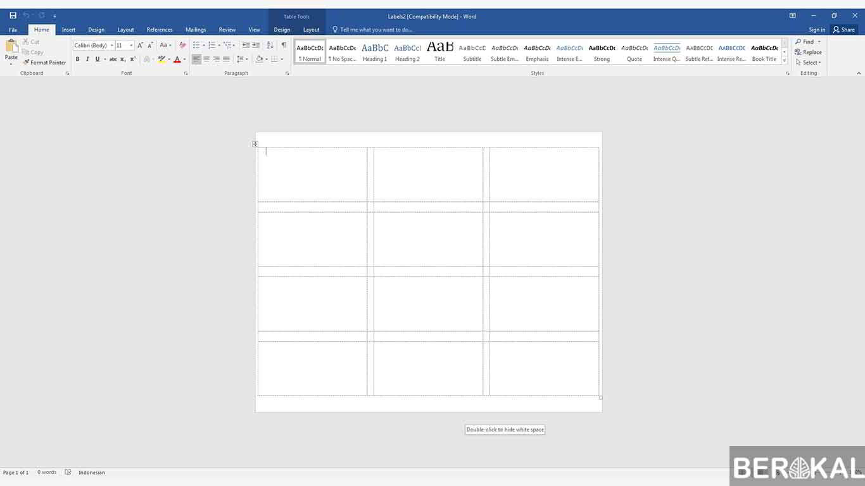The height and width of the screenshot is (486, 865).
Task: Open the Change Case Aa dropdown
Action: pos(165,46)
